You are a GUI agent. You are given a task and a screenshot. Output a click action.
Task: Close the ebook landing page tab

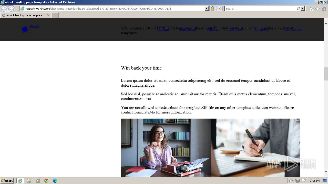tap(48, 15)
